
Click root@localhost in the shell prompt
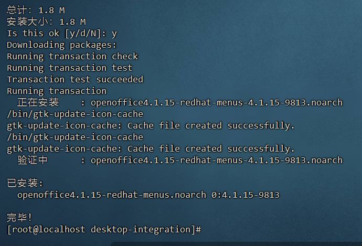click(x=48, y=229)
